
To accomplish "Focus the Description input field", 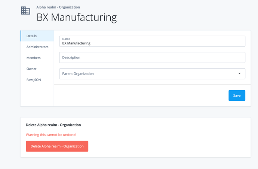I will pyautogui.click(x=152, y=57).
